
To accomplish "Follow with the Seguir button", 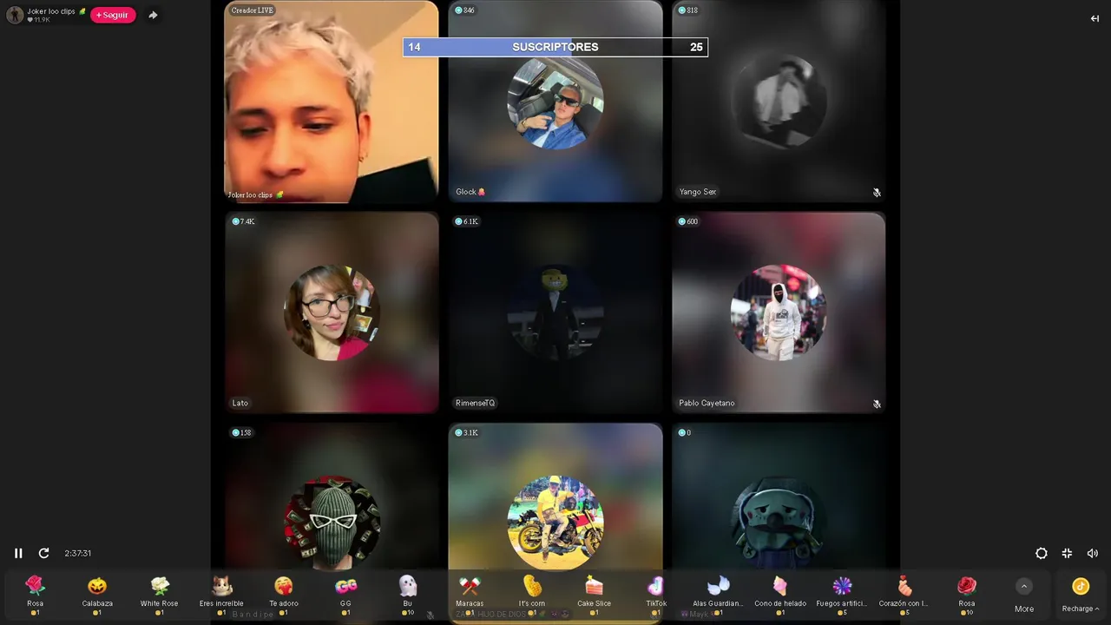I will (x=113, y=15).
